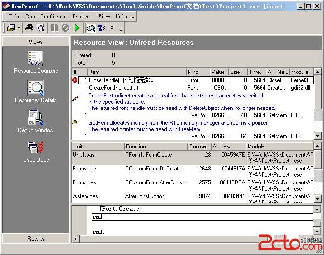This screenshot has width=324, height=255.
Task: Select the TCustomForm::DoCreate call stack row
Action: pos(193,171)
